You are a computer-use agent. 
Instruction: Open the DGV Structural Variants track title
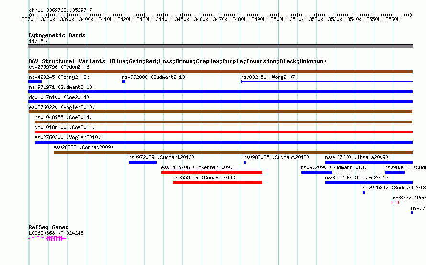click(x=178, y=61)
